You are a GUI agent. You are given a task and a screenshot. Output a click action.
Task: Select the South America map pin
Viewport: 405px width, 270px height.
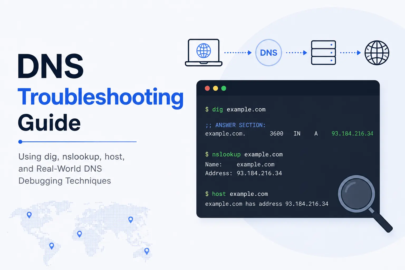[x=52, y=246]
